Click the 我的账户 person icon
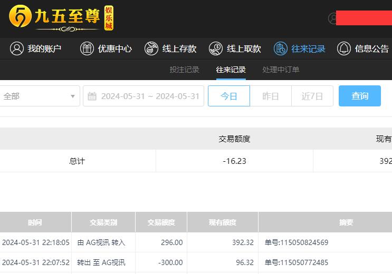 17,48
